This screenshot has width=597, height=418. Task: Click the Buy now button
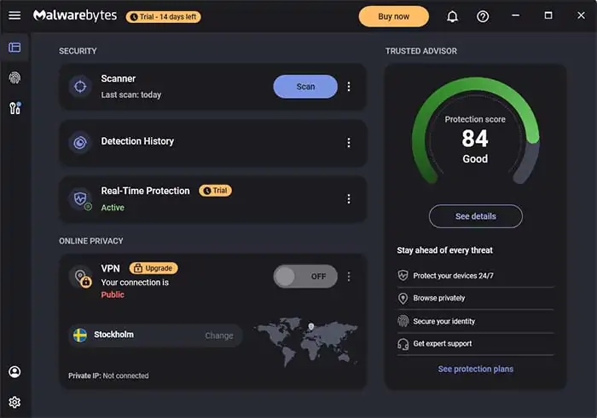point(393,16)
